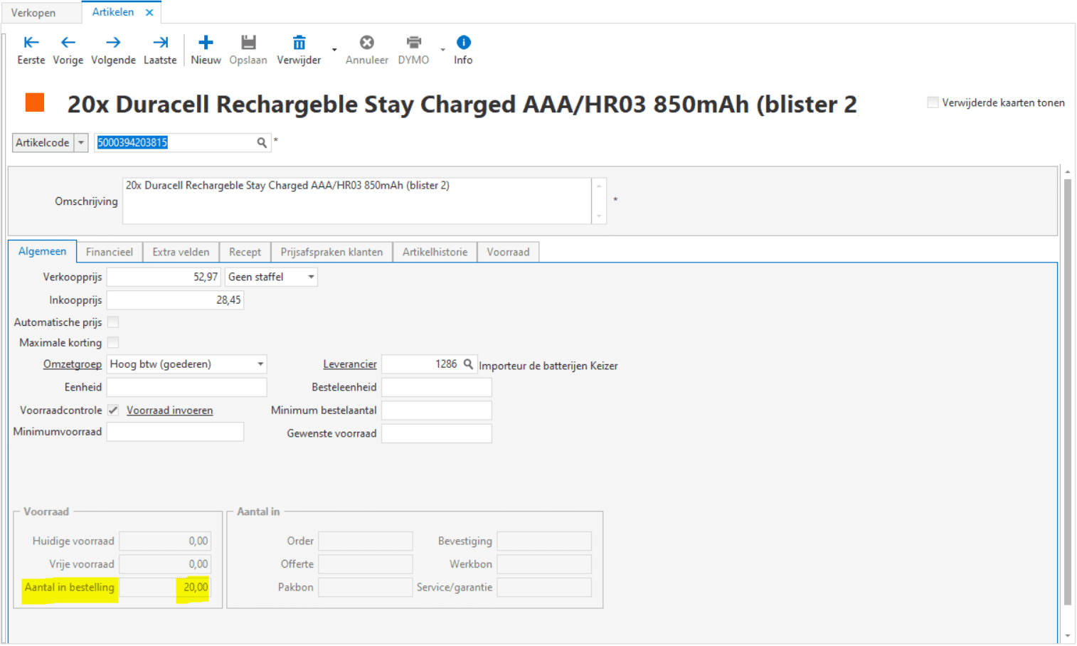Click the Vrije voorraad value field

coord(165,564)
